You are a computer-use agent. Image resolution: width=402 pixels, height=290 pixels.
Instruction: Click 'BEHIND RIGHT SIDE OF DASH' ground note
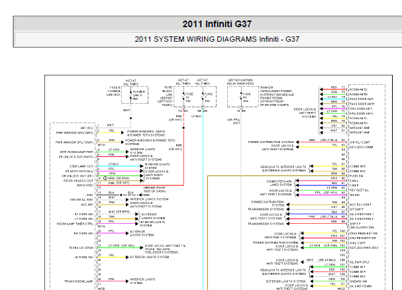click(154, 189)
